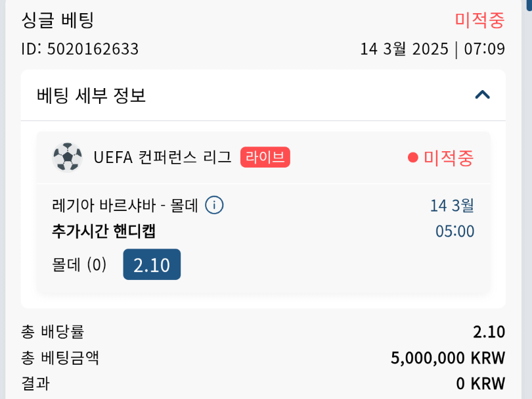Click the 0 KRW result value
The image size is (532, 399).
tap(480, 383)
